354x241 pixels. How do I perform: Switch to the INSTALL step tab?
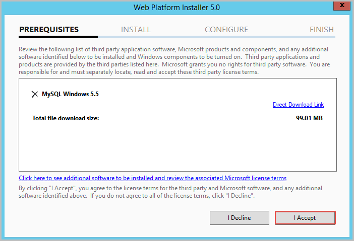[136, 30]
